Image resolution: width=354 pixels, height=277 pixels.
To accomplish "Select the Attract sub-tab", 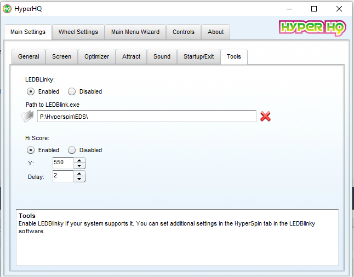I will (131, 56).
